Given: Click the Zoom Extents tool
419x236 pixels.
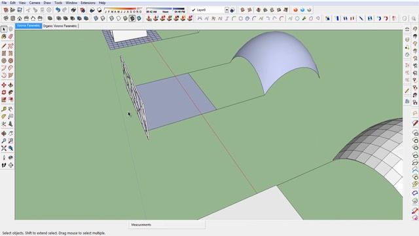Looking at the screenshot, I should pos(4,148).
